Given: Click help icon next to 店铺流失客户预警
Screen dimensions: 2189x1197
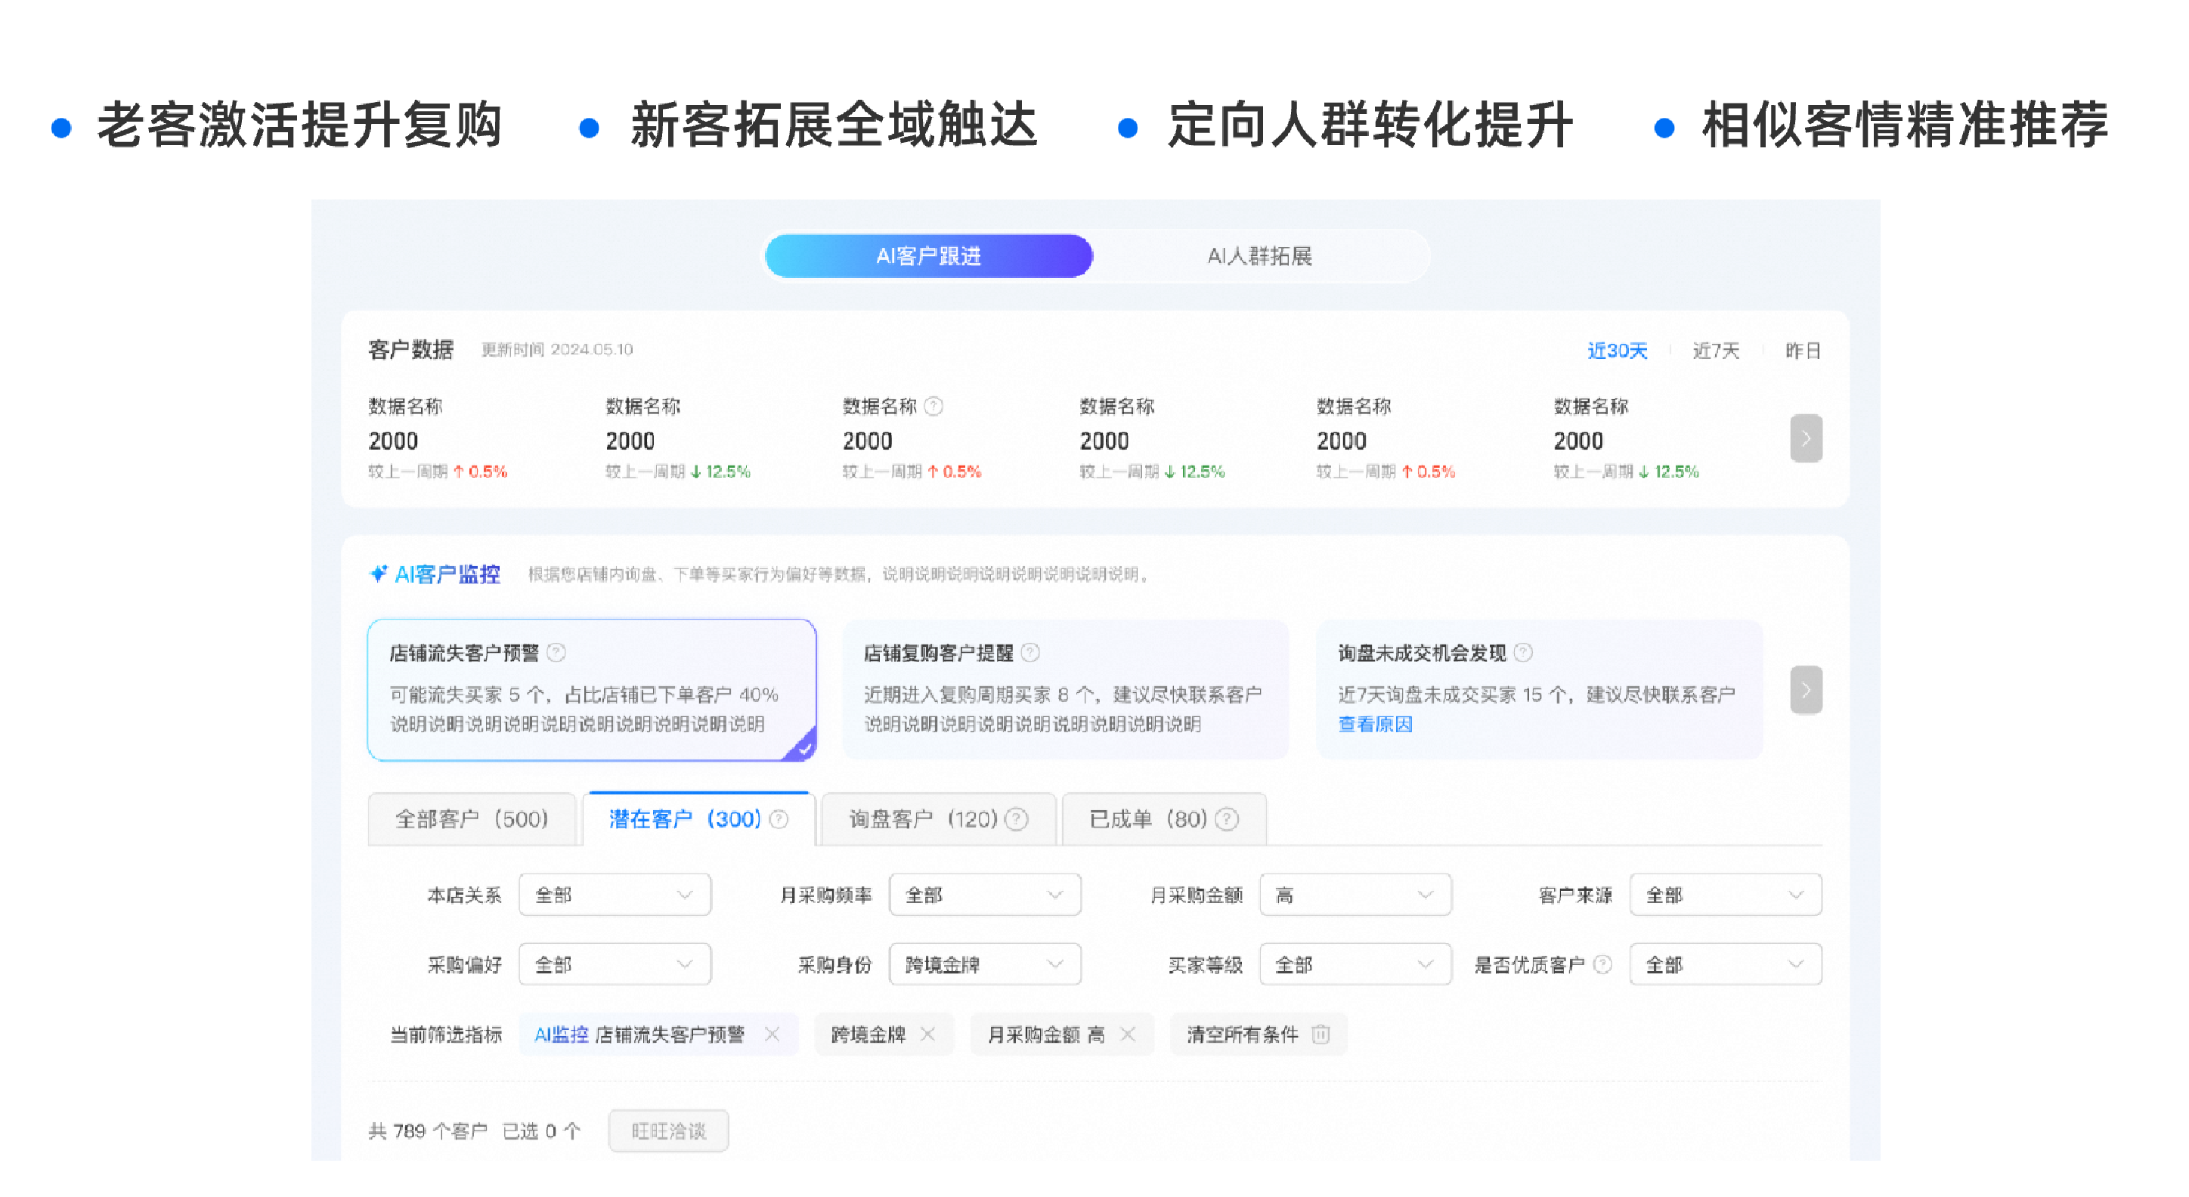Looking at the screenshot, I should 556,652.
